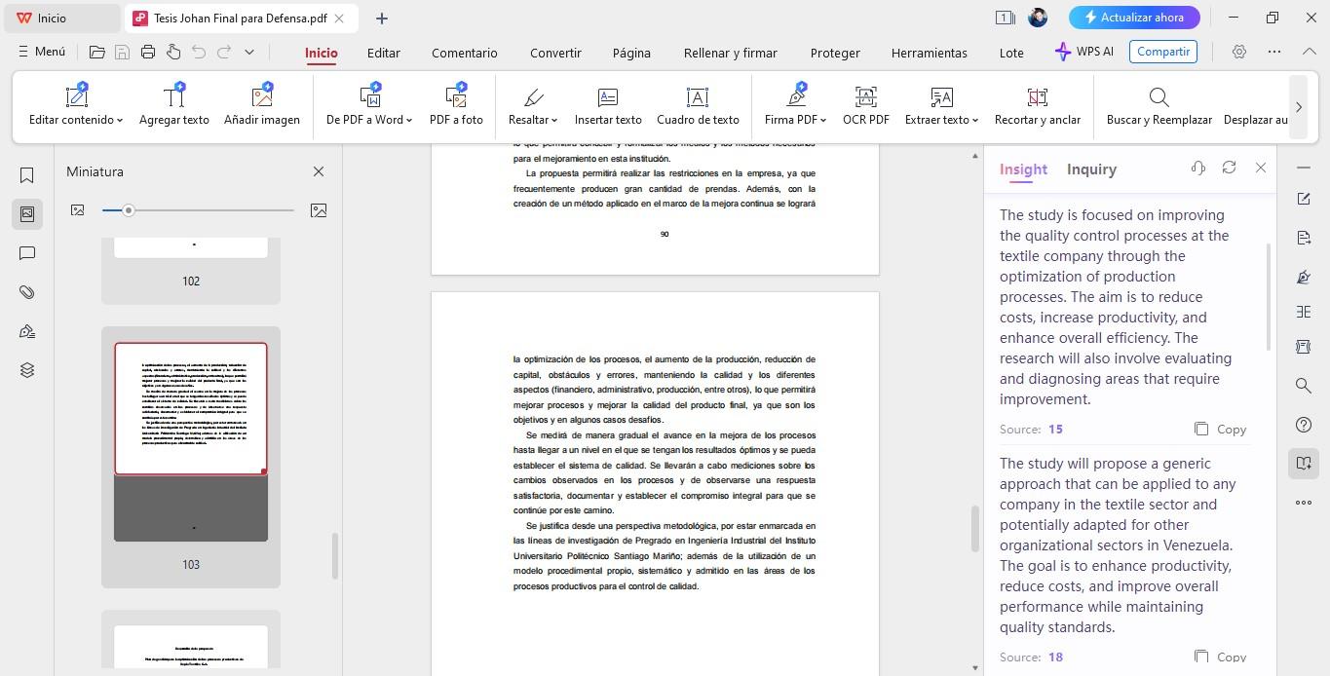Screen dimensions: 1330x676
Task: Open the Insertar texto tool
Action: [608, 104]
